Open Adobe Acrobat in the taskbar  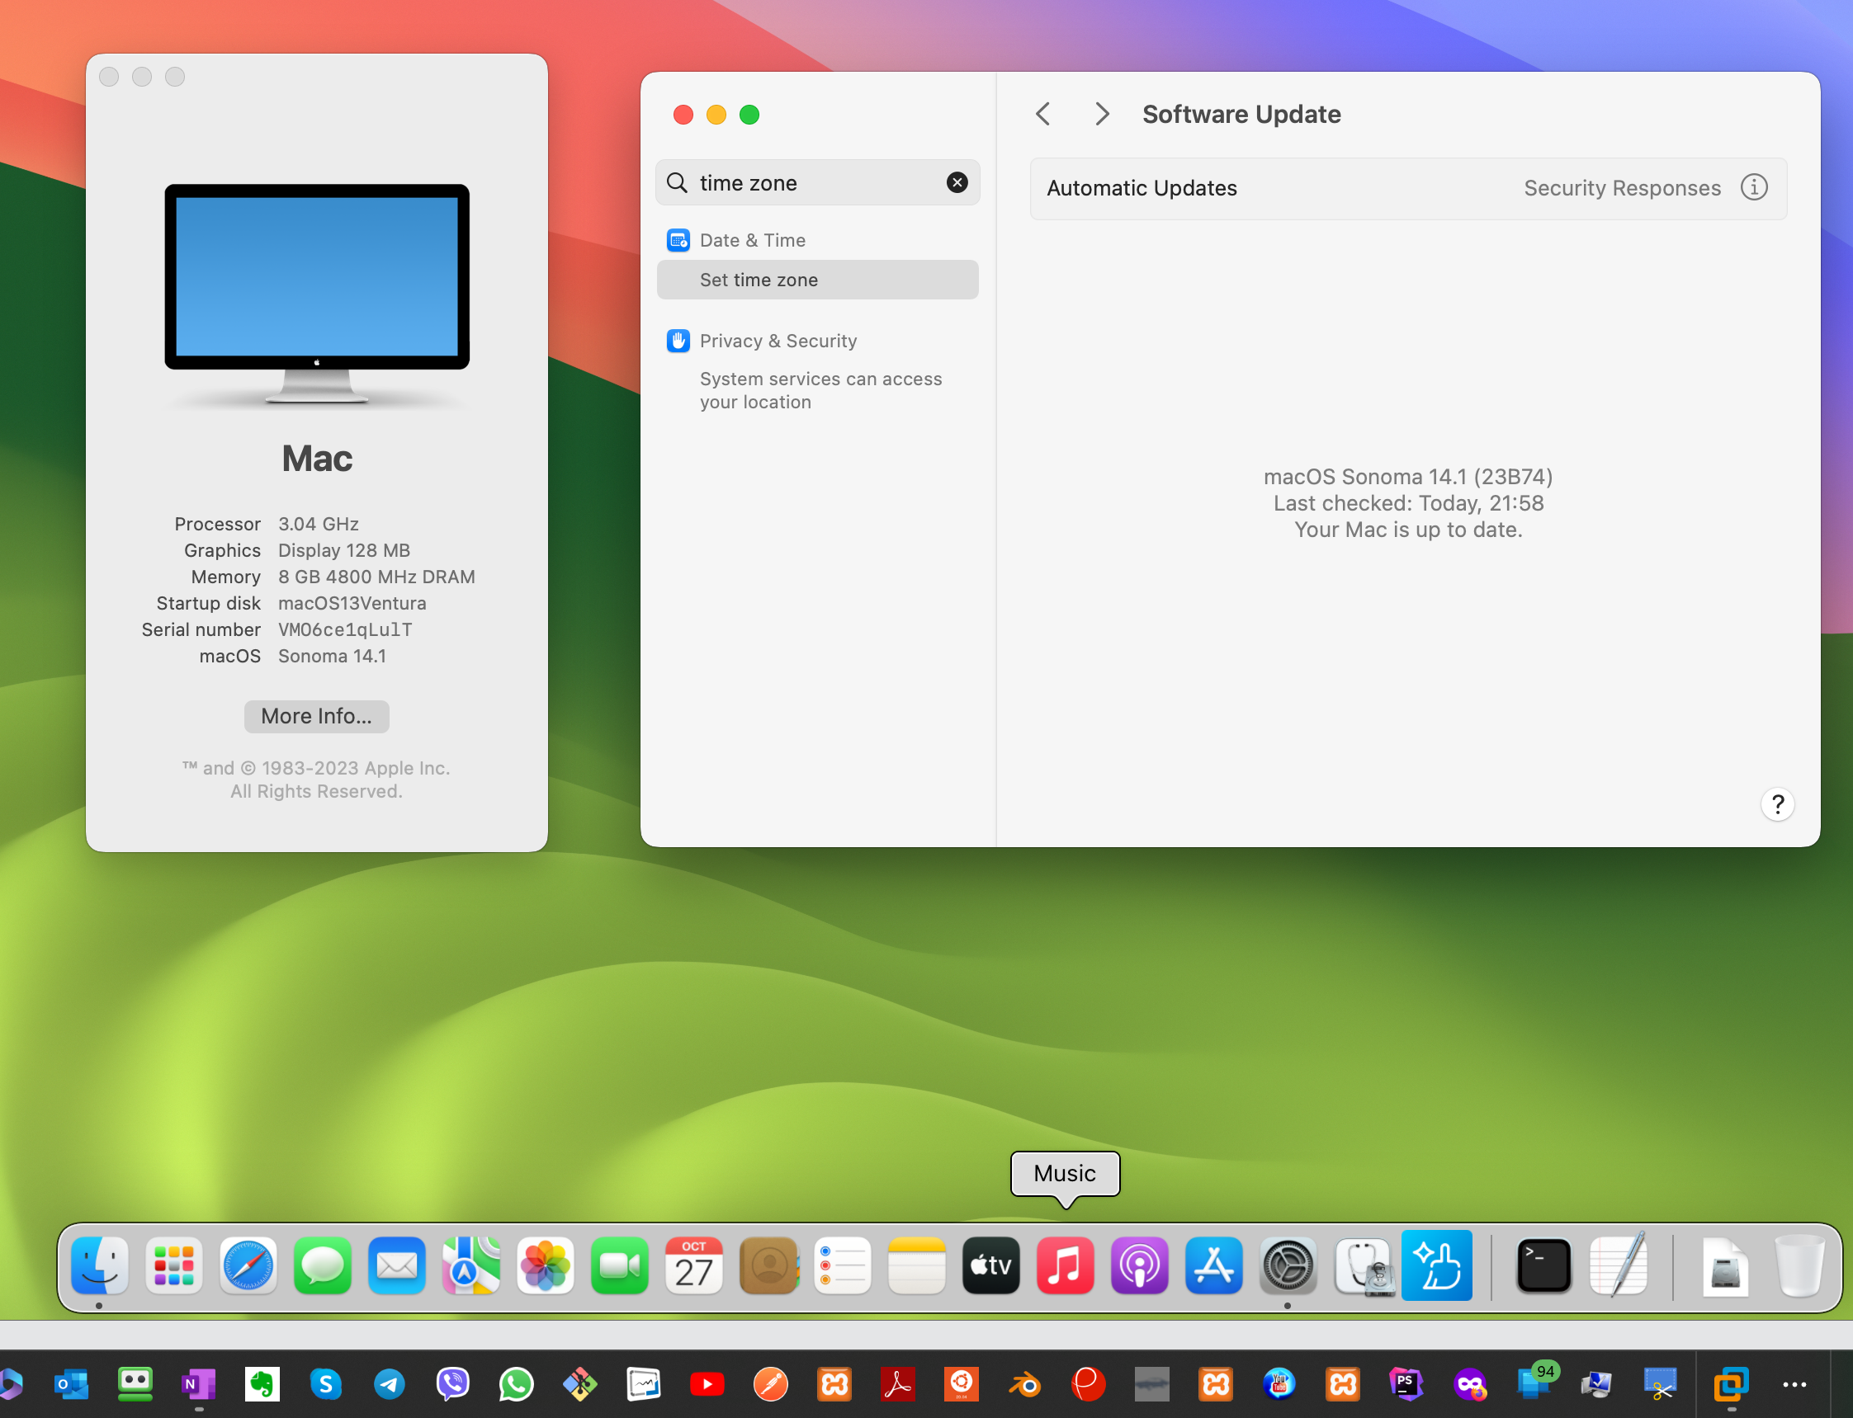tap(898, 1384)
